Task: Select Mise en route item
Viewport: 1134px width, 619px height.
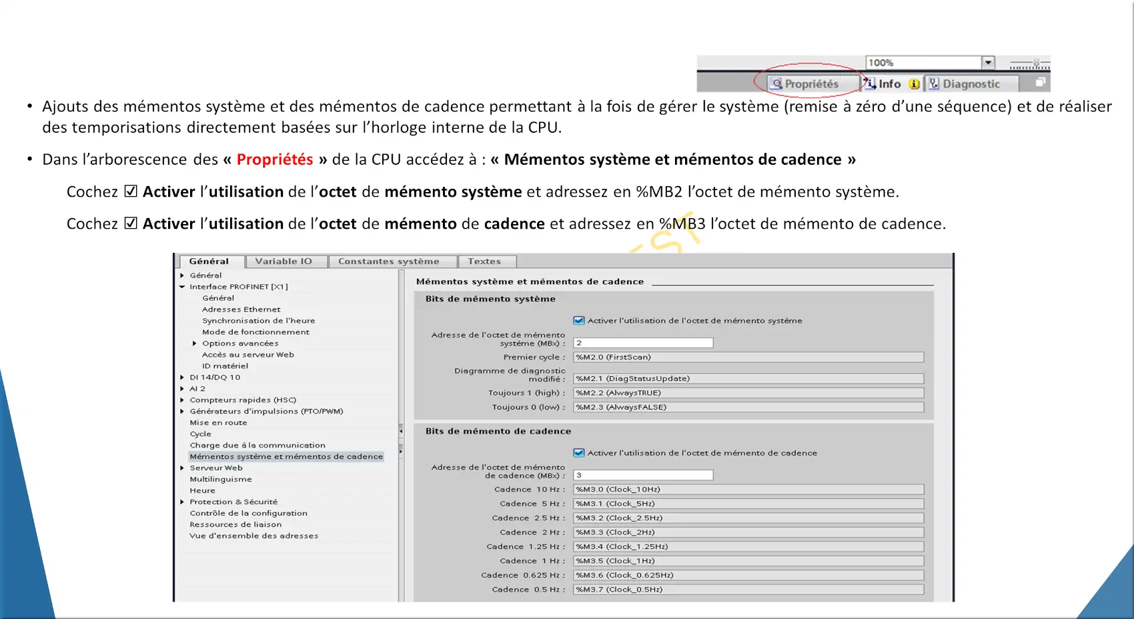Action: (218, 423)
